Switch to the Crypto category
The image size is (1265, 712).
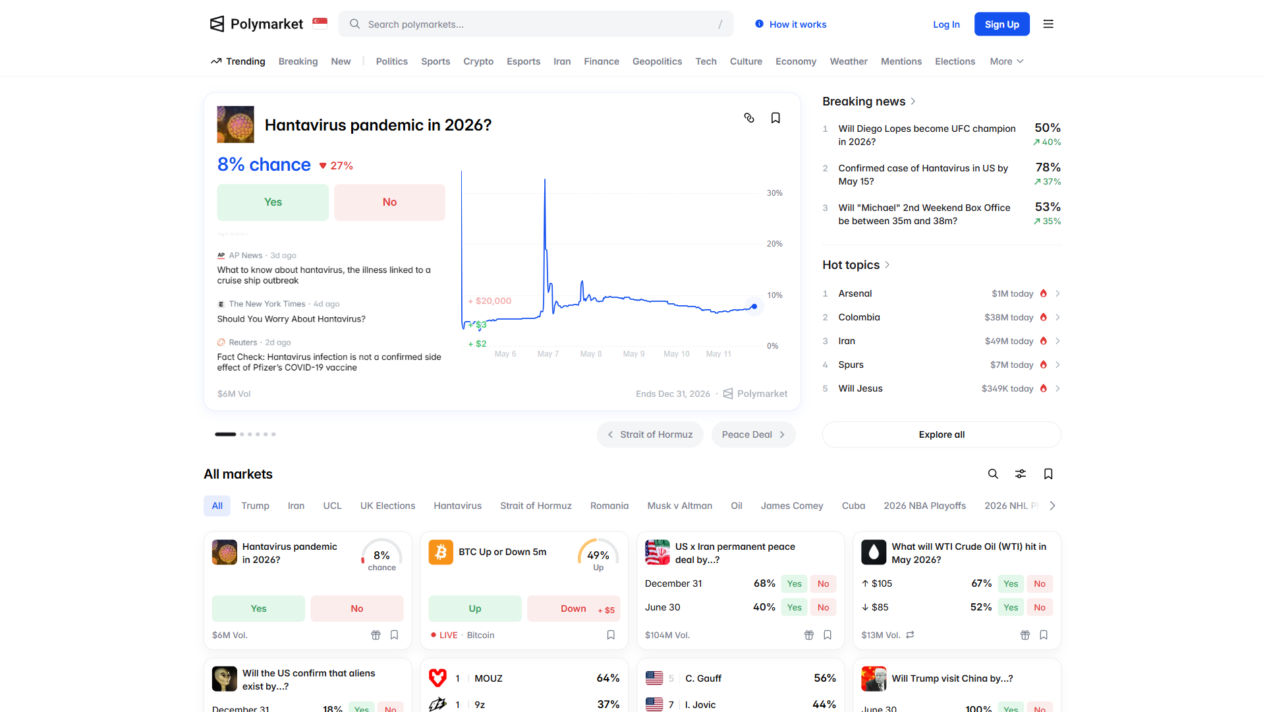tap(478, 61)
